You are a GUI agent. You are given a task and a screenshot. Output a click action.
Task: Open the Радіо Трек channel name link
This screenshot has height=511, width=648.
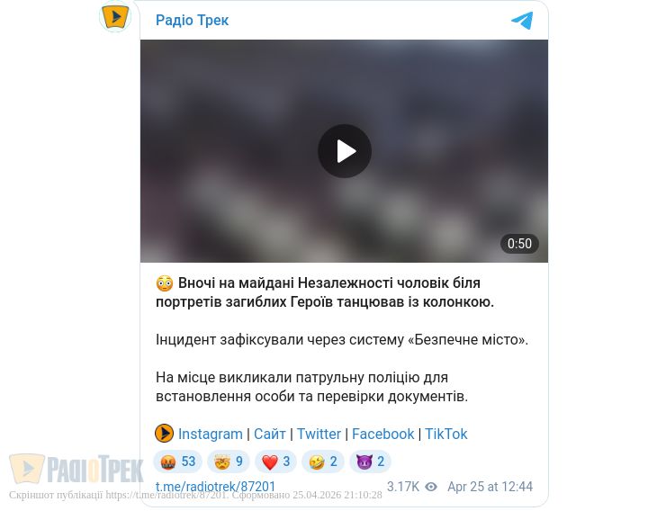[192, 20]
